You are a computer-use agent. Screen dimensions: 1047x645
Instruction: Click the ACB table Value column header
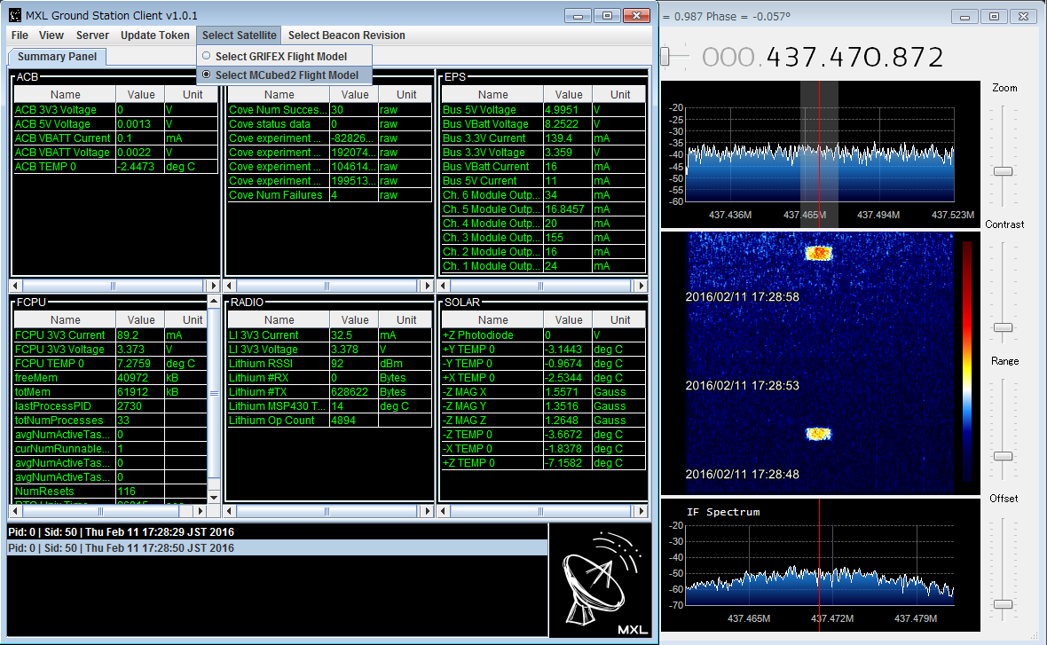pyautogui.click(x=141, y=95)
